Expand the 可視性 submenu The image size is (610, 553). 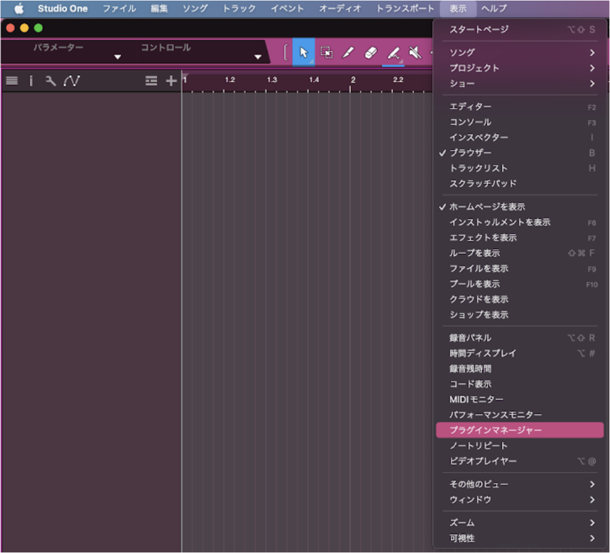520,538
